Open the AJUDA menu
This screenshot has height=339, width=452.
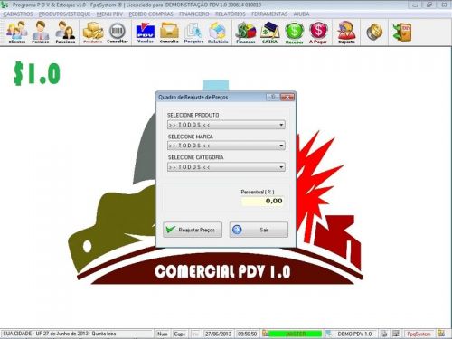(x=301, y=14)
